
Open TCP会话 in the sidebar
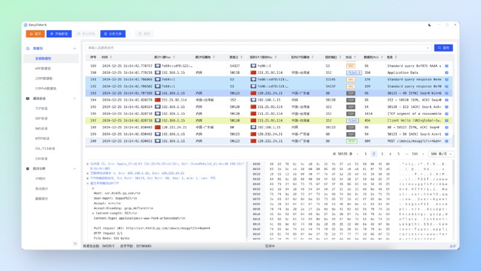[42, 108]
